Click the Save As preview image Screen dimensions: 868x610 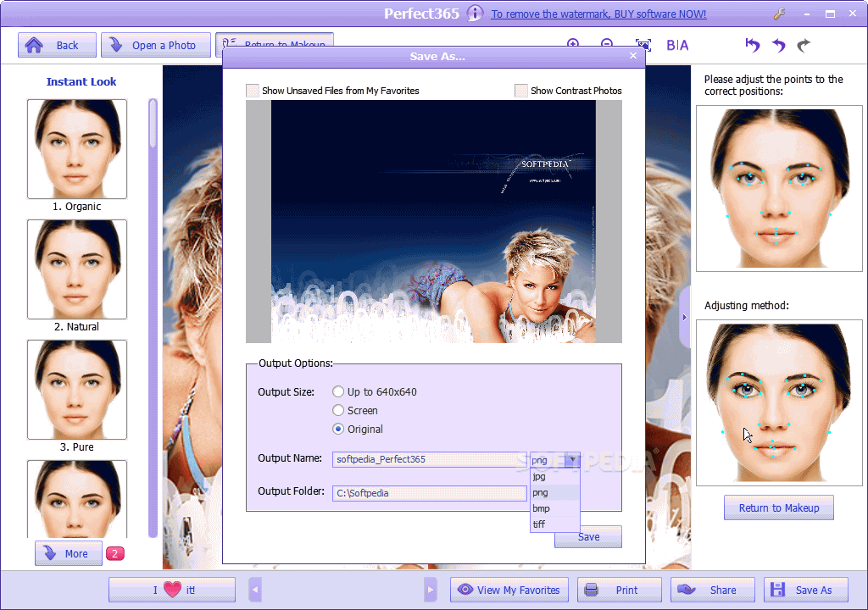click(x=433, y=221)
